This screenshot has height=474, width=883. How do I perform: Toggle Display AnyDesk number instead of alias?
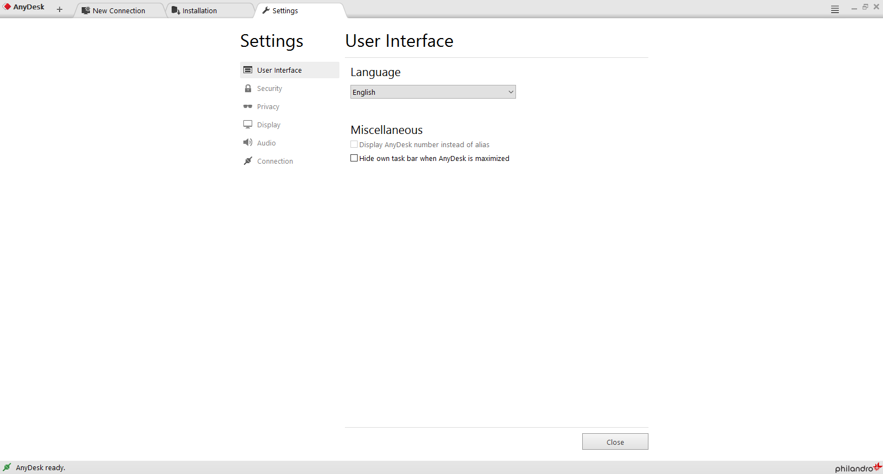(x=354, y=144)
